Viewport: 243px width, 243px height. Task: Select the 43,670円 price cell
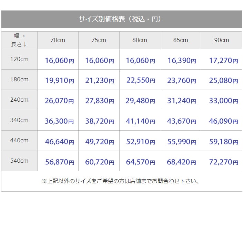[182, 121]
